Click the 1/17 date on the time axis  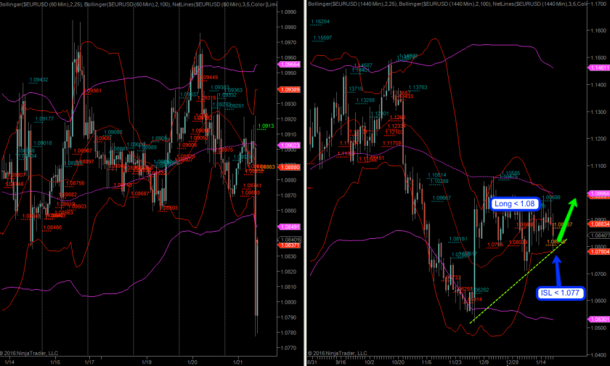pyautogui.click(x=89, y=362)
